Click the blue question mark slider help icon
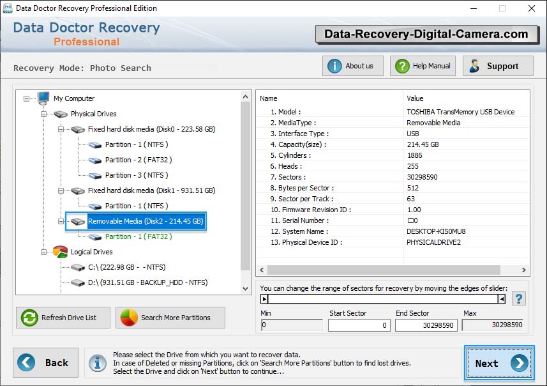This screenshot has width=547, height=386. [519, 298]
